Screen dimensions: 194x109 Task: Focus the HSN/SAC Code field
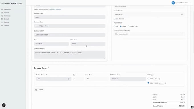(128, 79)
